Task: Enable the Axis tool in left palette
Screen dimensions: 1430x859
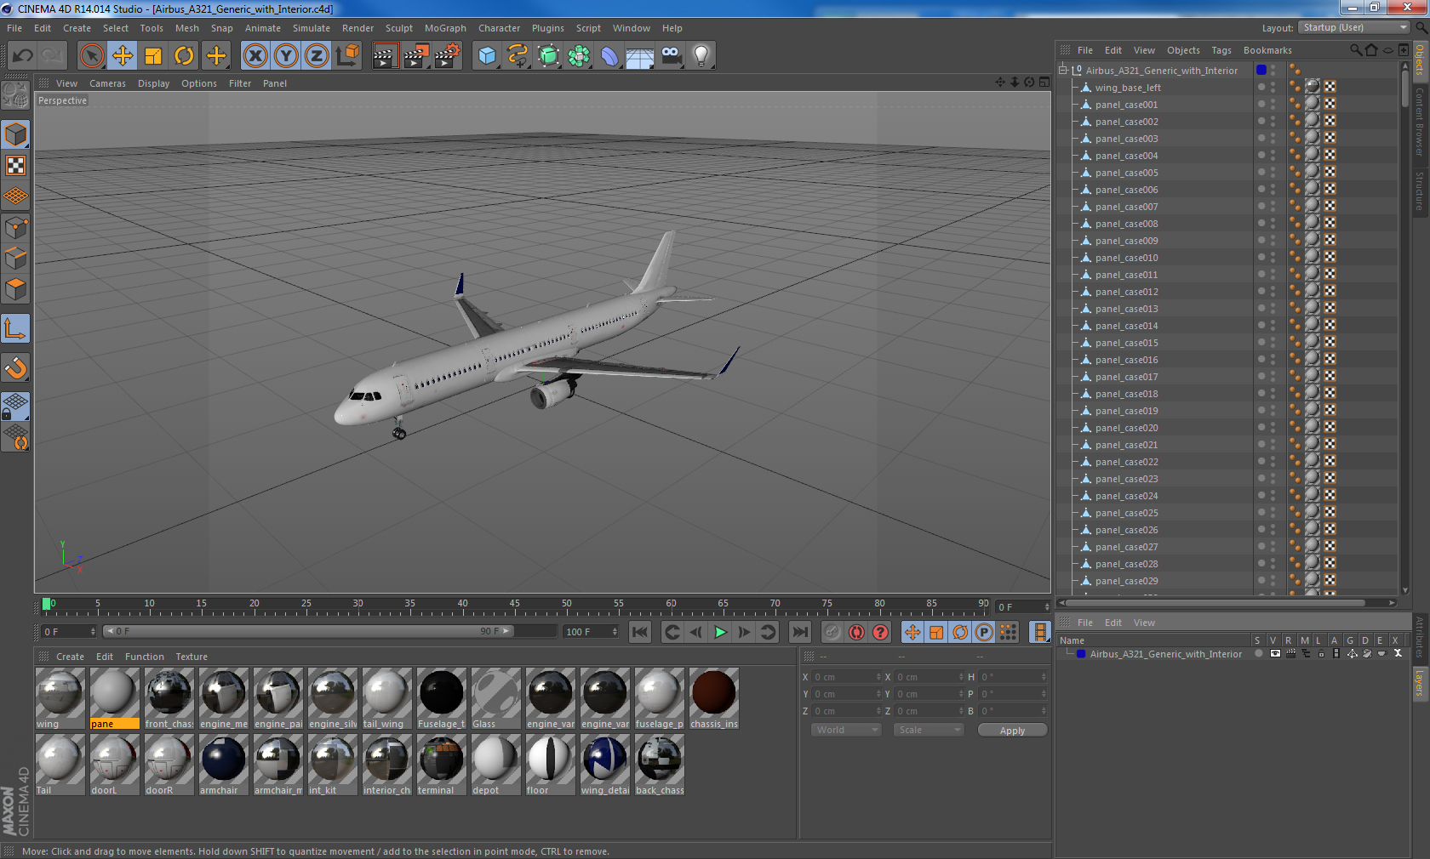Action: pyautogui.click(x=15, y=328)
